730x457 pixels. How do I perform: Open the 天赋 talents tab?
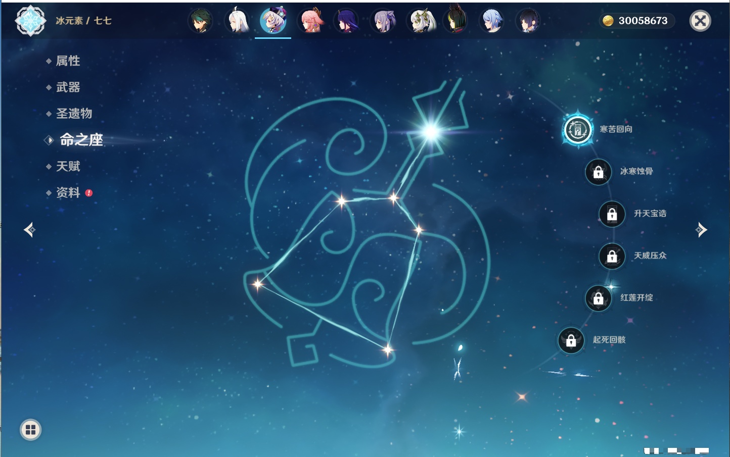point(68,166)
